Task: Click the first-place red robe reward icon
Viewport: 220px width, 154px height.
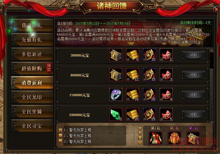Action: pos(156,138)
